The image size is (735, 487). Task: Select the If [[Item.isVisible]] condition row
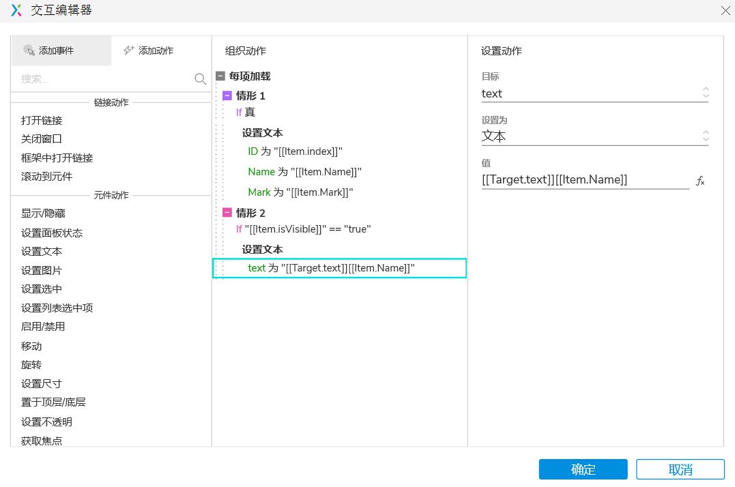point(304,229)
